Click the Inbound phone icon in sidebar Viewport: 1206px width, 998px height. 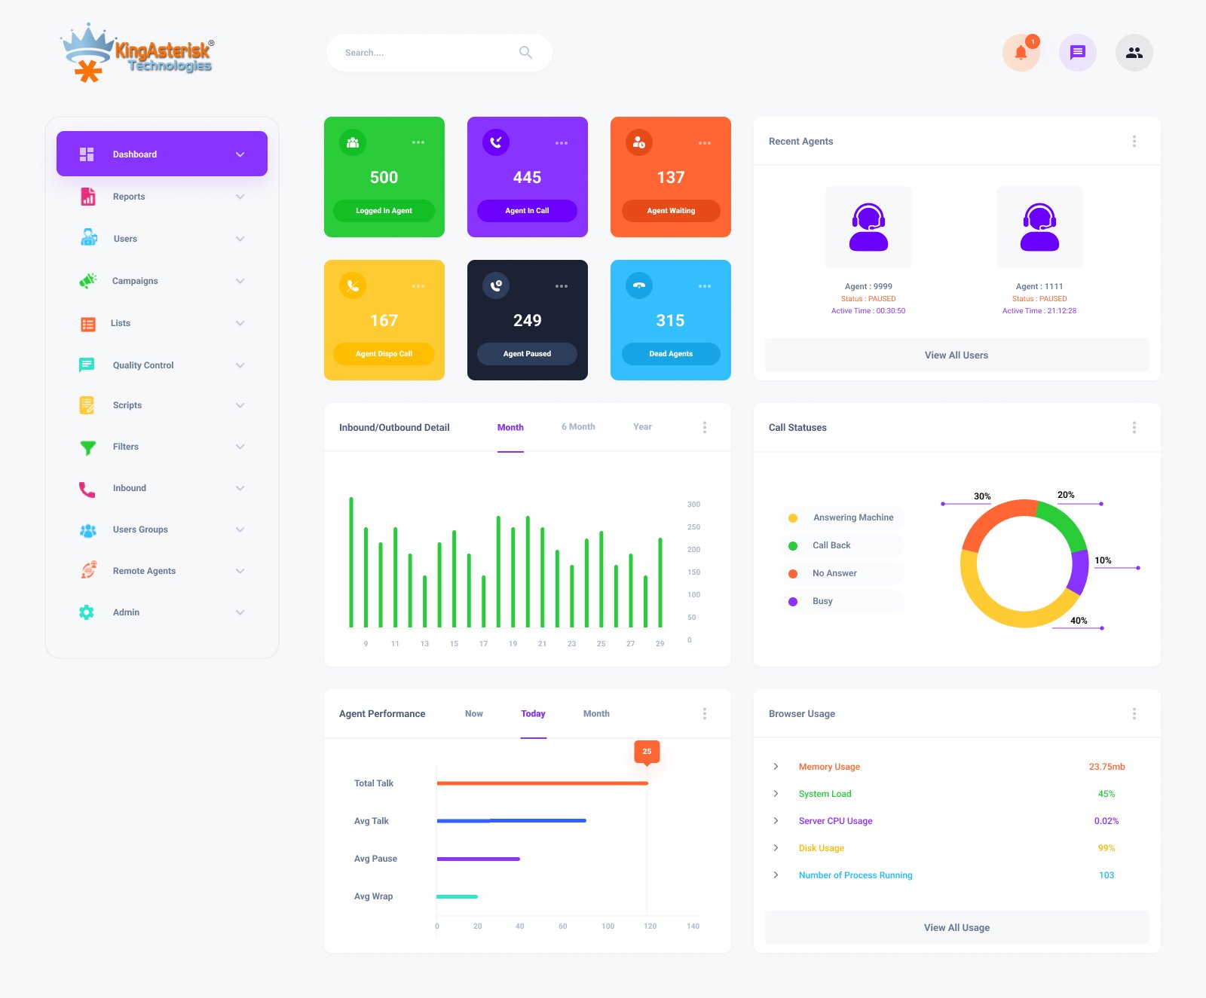pos(87,490)
